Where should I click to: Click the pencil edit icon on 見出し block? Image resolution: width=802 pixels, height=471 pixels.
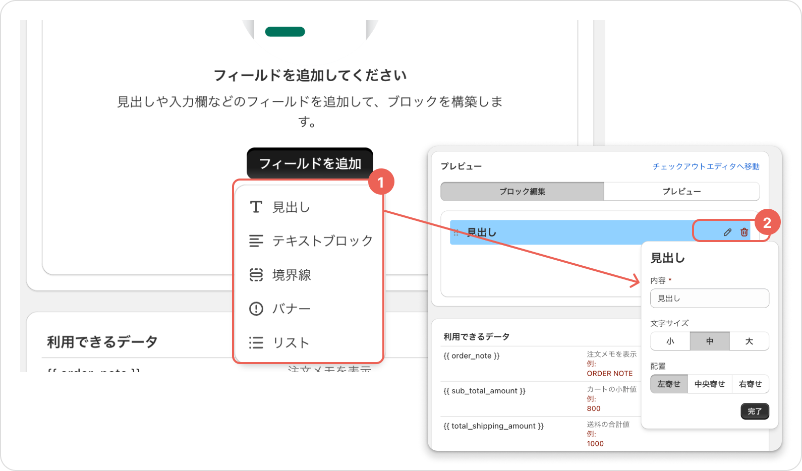(x=727, y=232)
